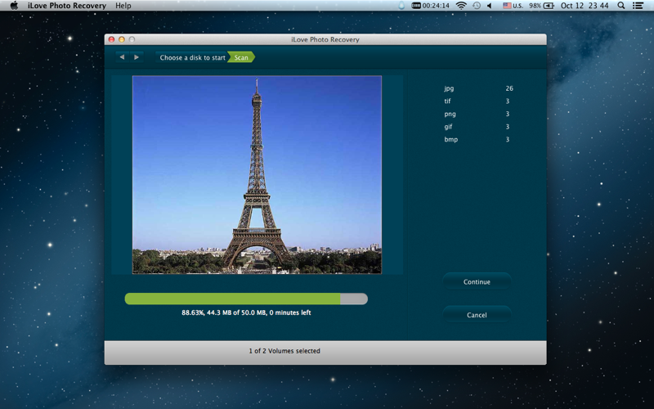Click the volume speaker icon
The width and height of the screenshot is (654, 409).
coord(490,6)
